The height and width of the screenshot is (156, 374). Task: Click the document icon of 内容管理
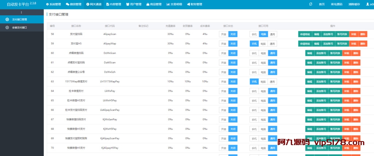click(x=108, y=4)
